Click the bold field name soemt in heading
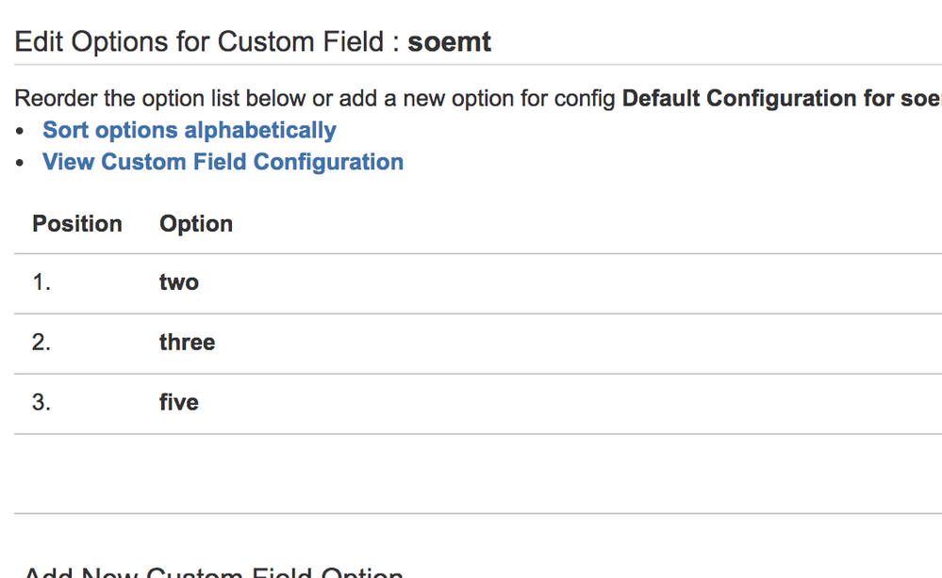Viewport: 942px width, 578px height. pyautogui.click(x=449, y=42)
